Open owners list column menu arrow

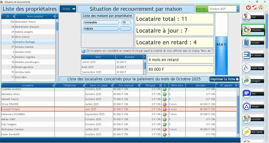coord(57,16)
